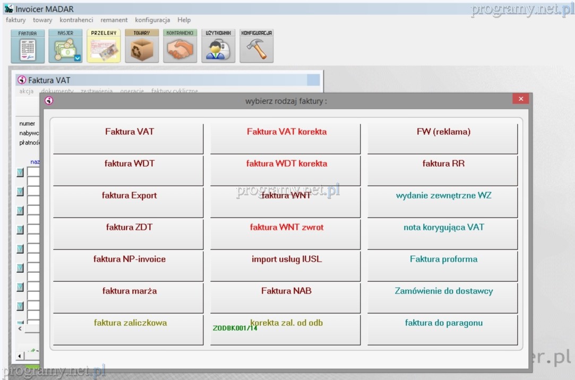The image size is (575, 380).
Task: Open Kontrahenci handshake icon
Action: [x=180, y=47]
